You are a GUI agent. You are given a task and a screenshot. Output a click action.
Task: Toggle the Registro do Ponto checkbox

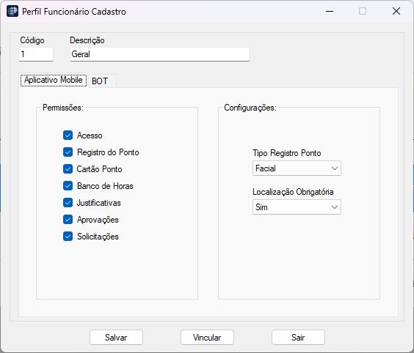pos(68,152)
